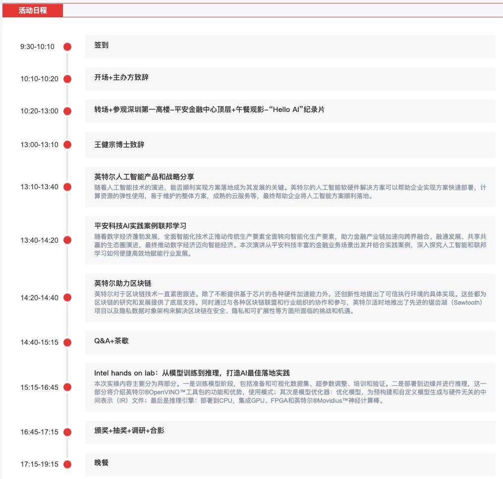Click the 13:40-14:20 time label
Image resolution: width=503 pixels, height=479 pixels.
[x=40, y=240]
